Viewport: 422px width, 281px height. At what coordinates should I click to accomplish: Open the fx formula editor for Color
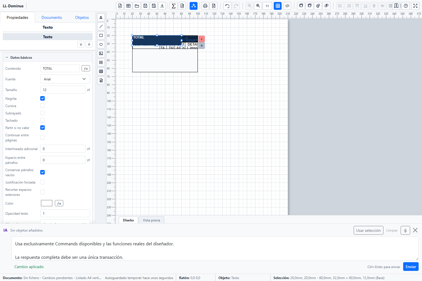(x=59, y=203)
